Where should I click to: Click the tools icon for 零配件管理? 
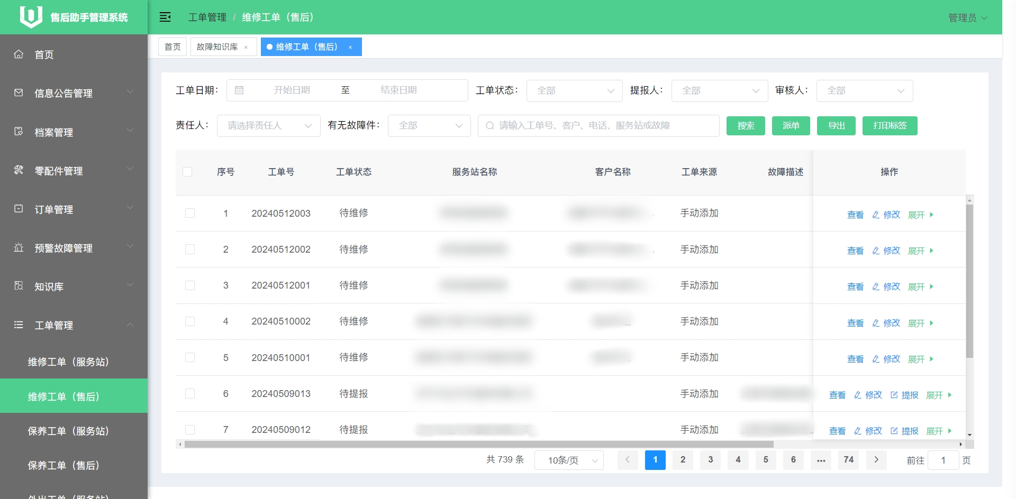point(19,170)
